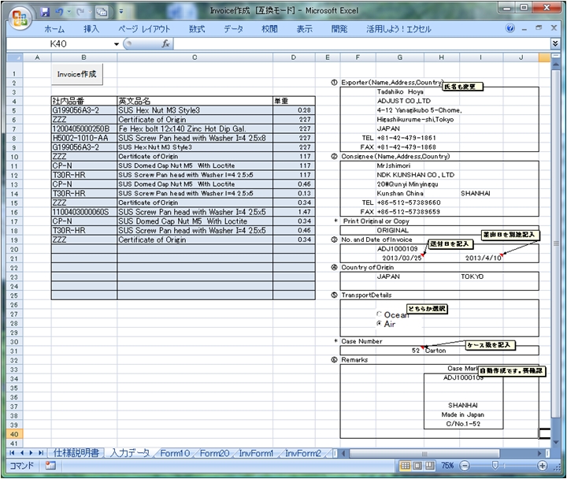Adjust the zoom slider handle
Image resolution: width=567 pixels, height=479 pixels.
tap(495, 466)
